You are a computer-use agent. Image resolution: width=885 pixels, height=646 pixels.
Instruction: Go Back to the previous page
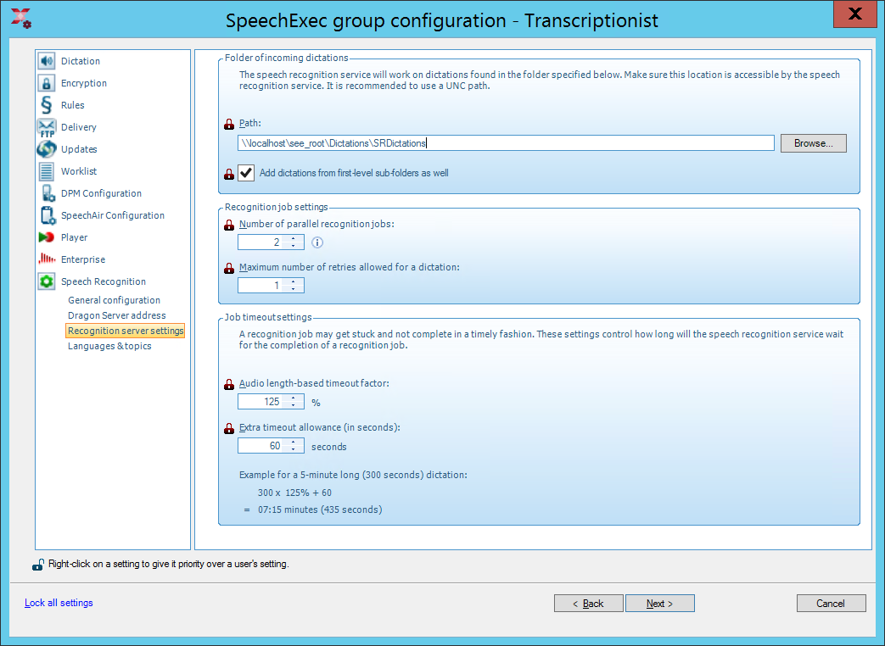tap(589, 603)
